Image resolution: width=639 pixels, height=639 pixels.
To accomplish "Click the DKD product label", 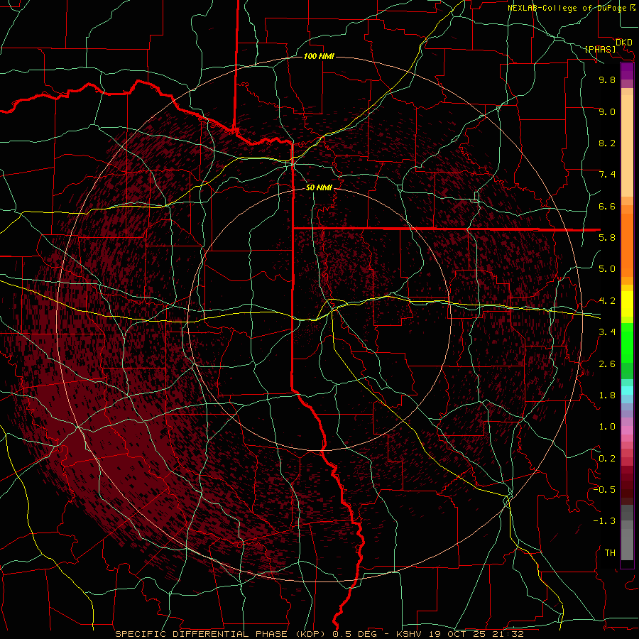I will 623,43.
